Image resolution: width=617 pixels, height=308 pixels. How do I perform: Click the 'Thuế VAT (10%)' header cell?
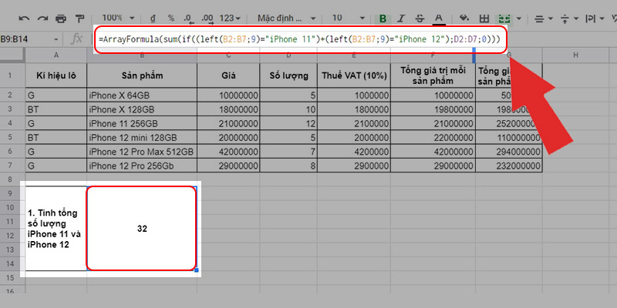tap(354, 75)
